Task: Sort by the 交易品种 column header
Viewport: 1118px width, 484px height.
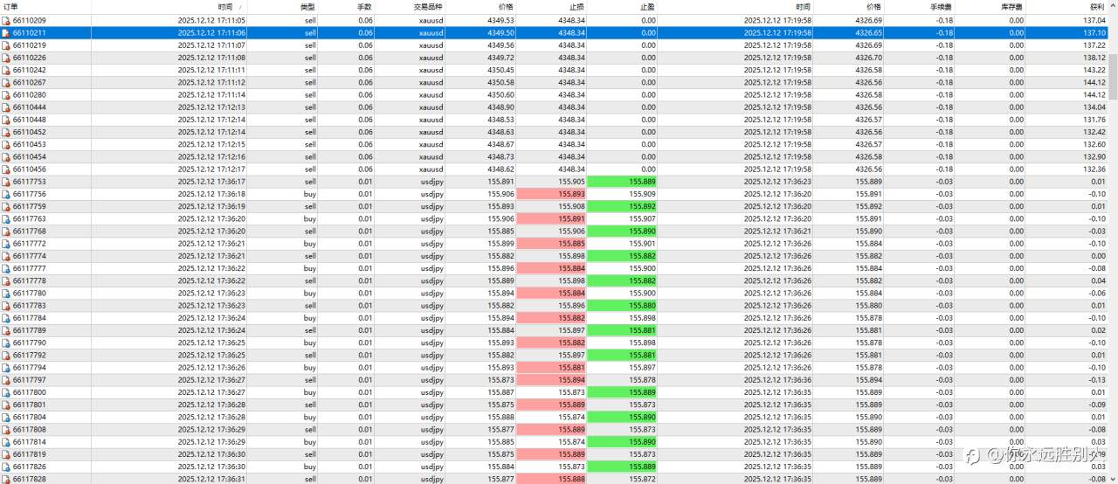Action: [428, 7]
